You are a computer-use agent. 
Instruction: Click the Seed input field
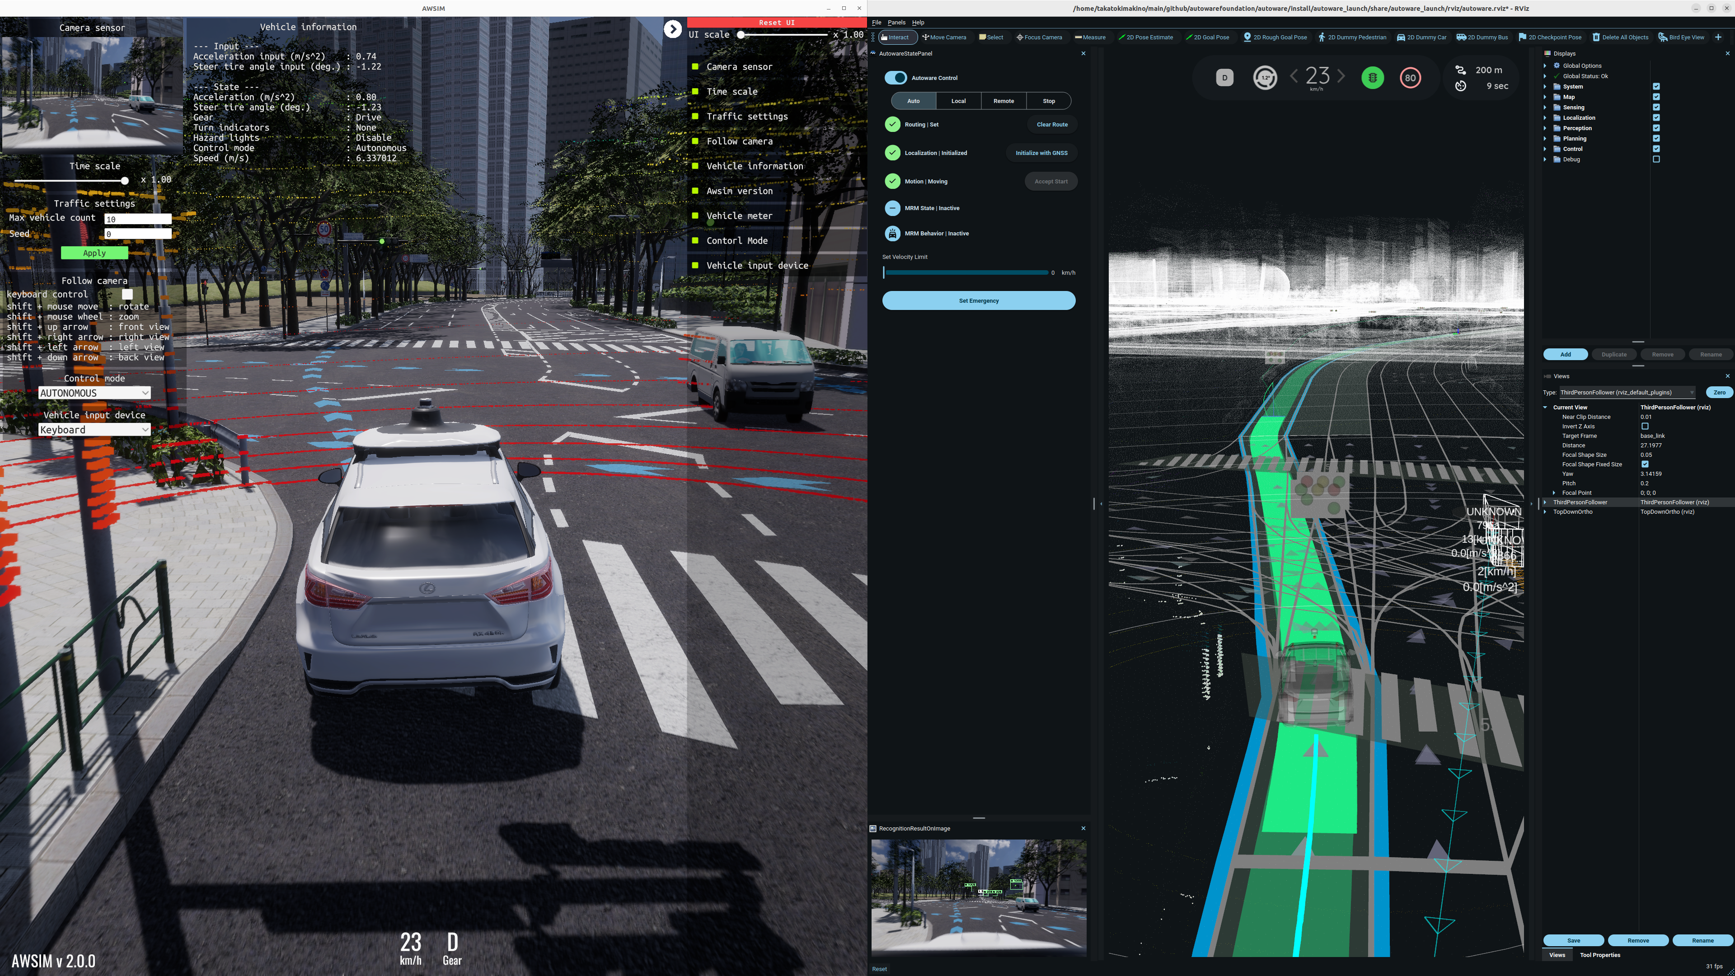[x=138, y=234]
